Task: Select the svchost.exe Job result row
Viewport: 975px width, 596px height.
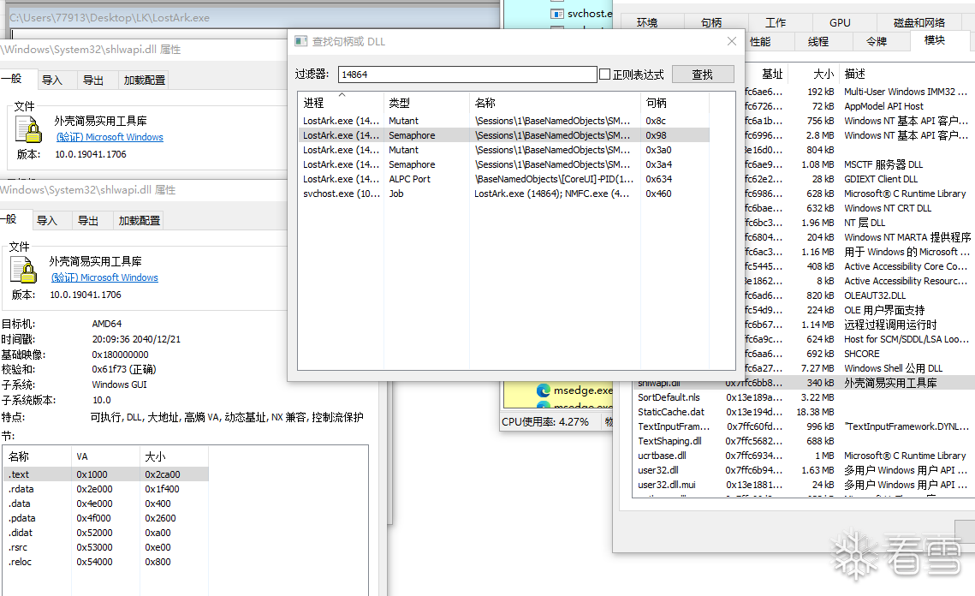Action: click(503, 194)
